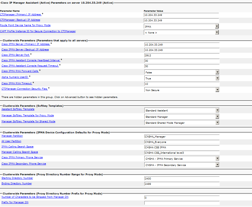
Task: Click Manager Softkey Template for Shared Mode link
Action: click(x=28, y=121)
